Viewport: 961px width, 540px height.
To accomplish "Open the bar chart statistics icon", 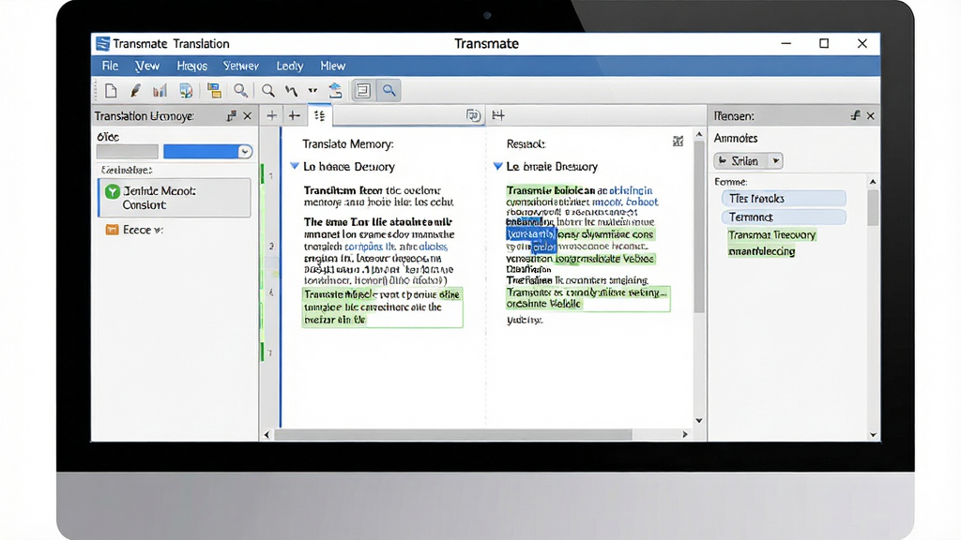I will point(160,91).
